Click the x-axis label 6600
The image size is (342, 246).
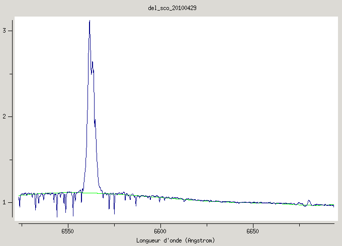pyautogui.click(x=160, y=231)
